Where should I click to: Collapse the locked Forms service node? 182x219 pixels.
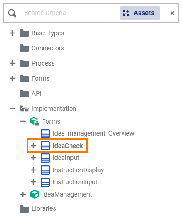point(23,121)
